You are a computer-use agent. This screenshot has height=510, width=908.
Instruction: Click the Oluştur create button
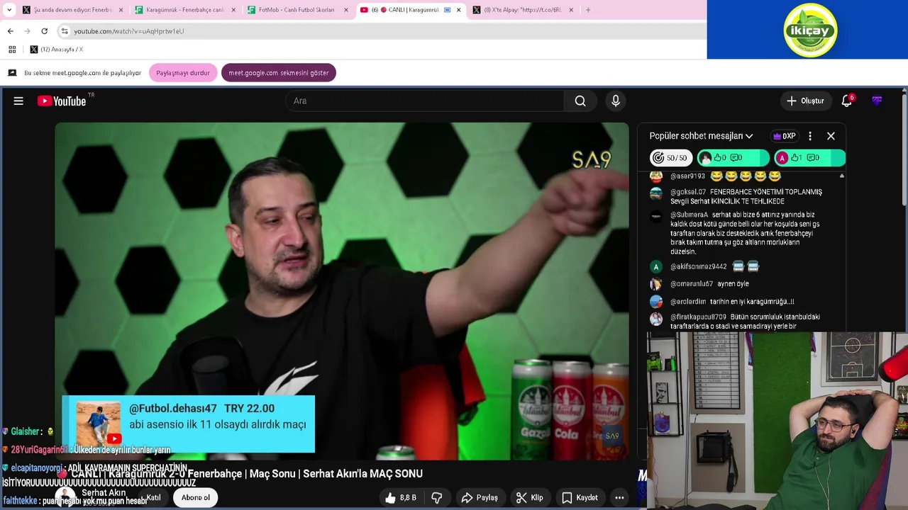pyautogui.click(x=805, y=101)
